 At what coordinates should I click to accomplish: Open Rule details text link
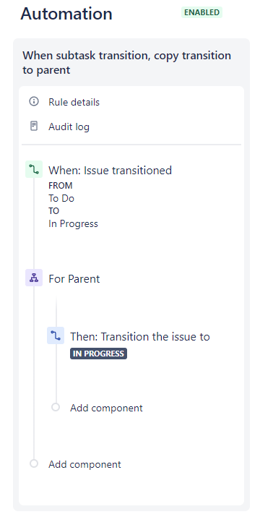(x=74, y=102)
